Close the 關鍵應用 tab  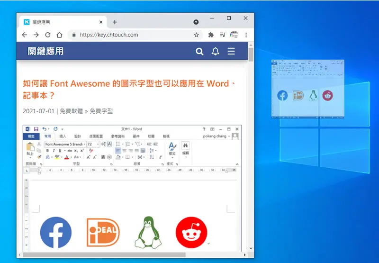tap(101, 22)
